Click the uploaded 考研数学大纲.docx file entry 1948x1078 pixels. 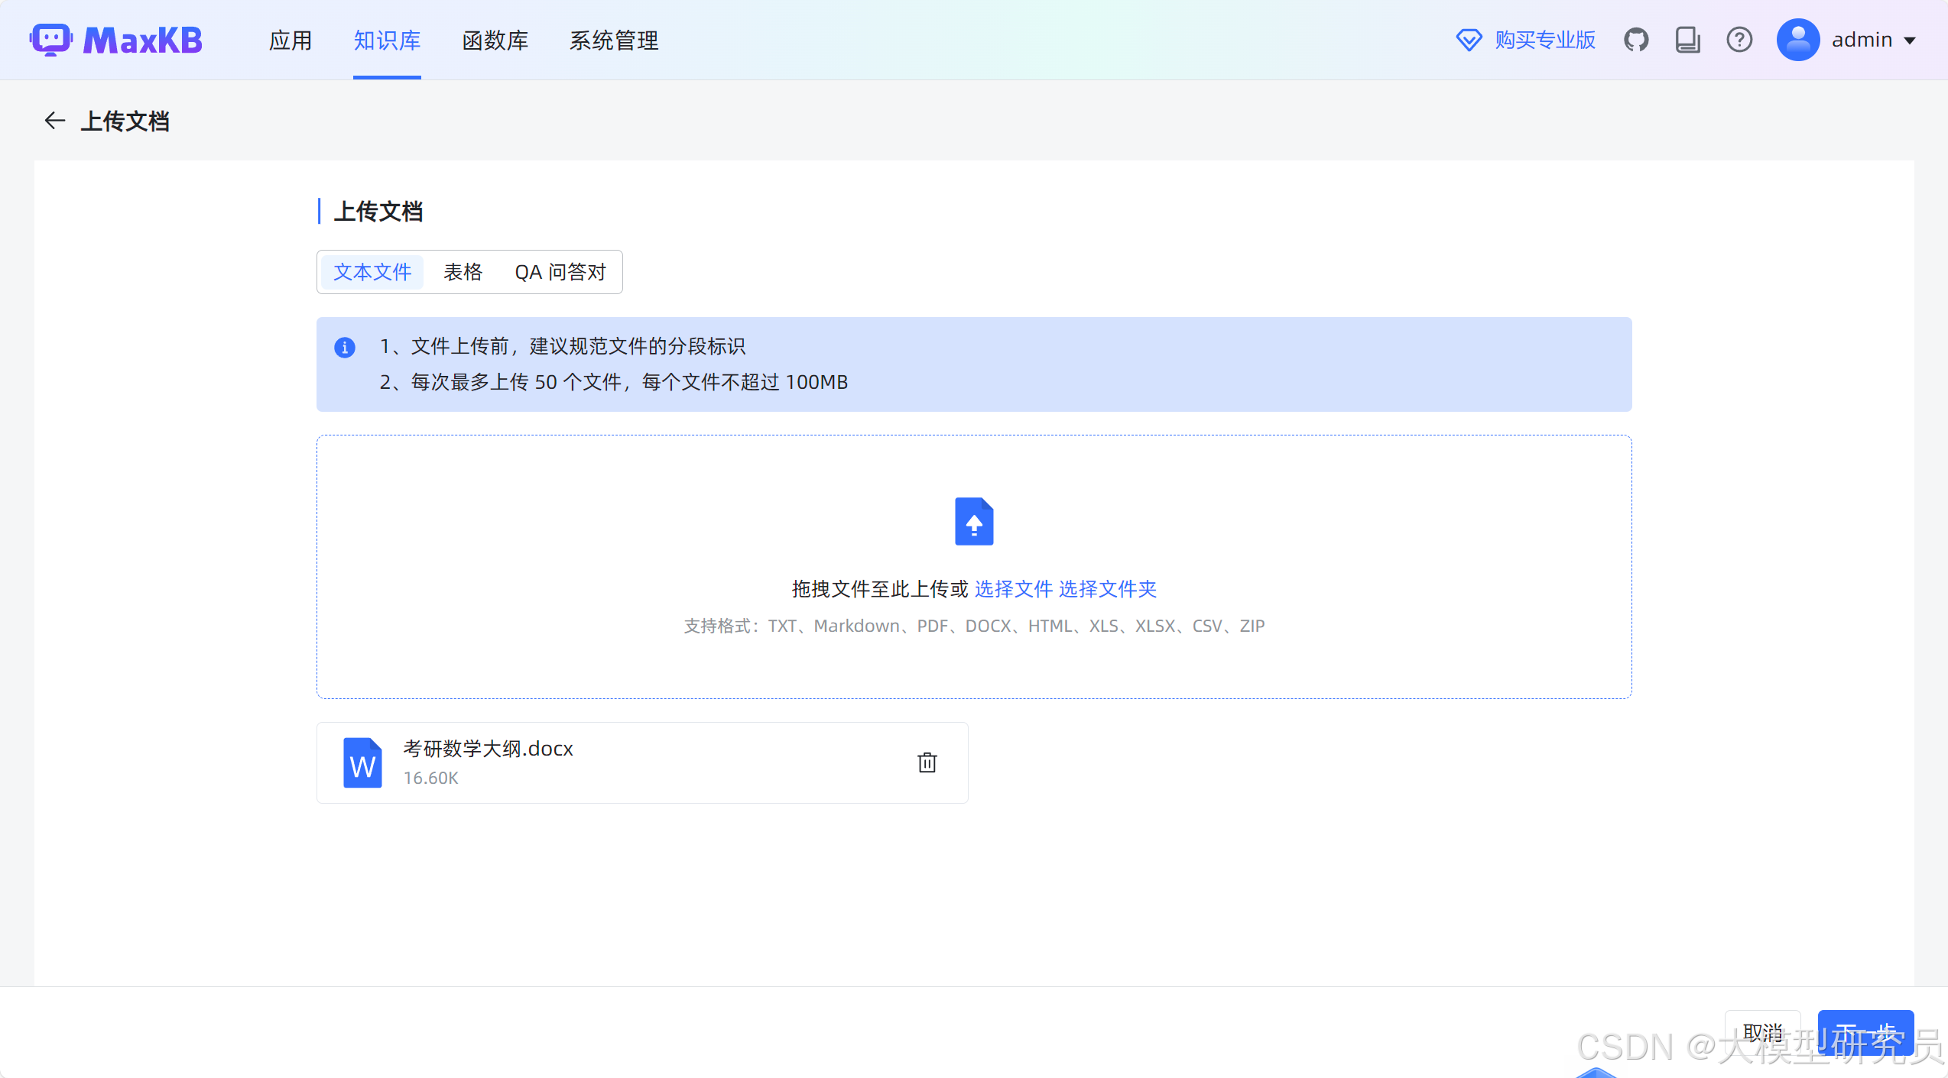[x=488, y=749]
